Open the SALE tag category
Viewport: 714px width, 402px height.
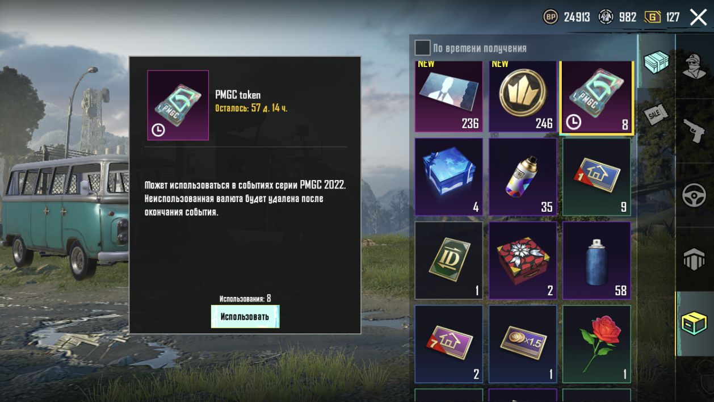click(656, 115)
